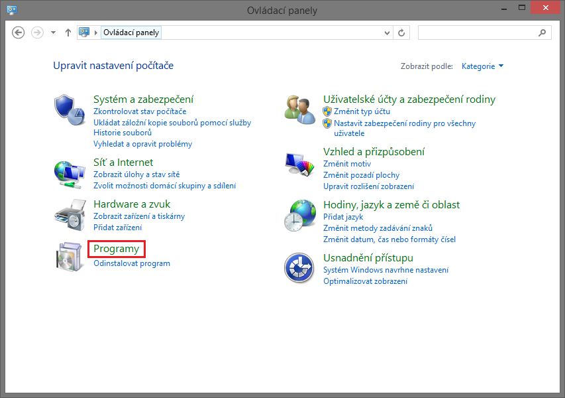
Task: Click Odinstalovat program link
Action: (x=132, y=263)
